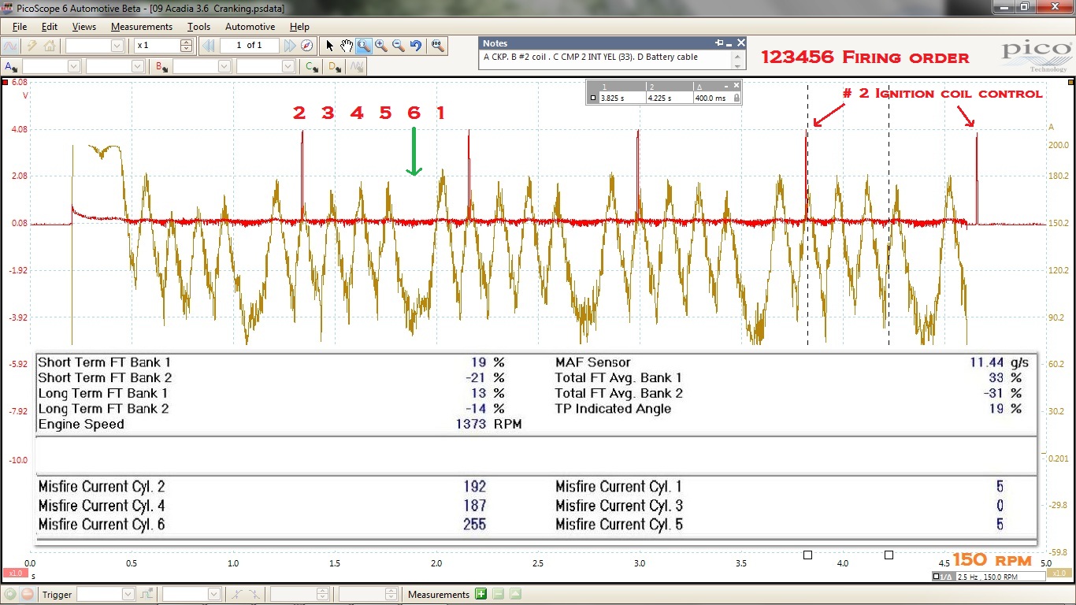
Task: Go to the last waveform buffer
Action: 290,46
